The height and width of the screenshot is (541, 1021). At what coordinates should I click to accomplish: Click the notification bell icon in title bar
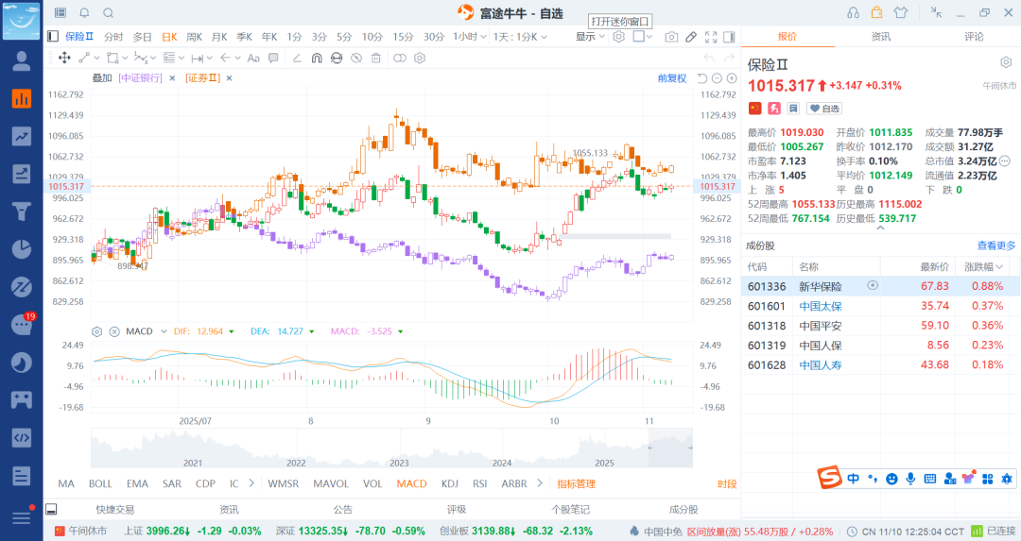click(x=84, y=12)
